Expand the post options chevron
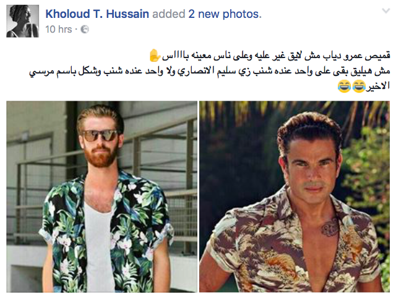 386,10
